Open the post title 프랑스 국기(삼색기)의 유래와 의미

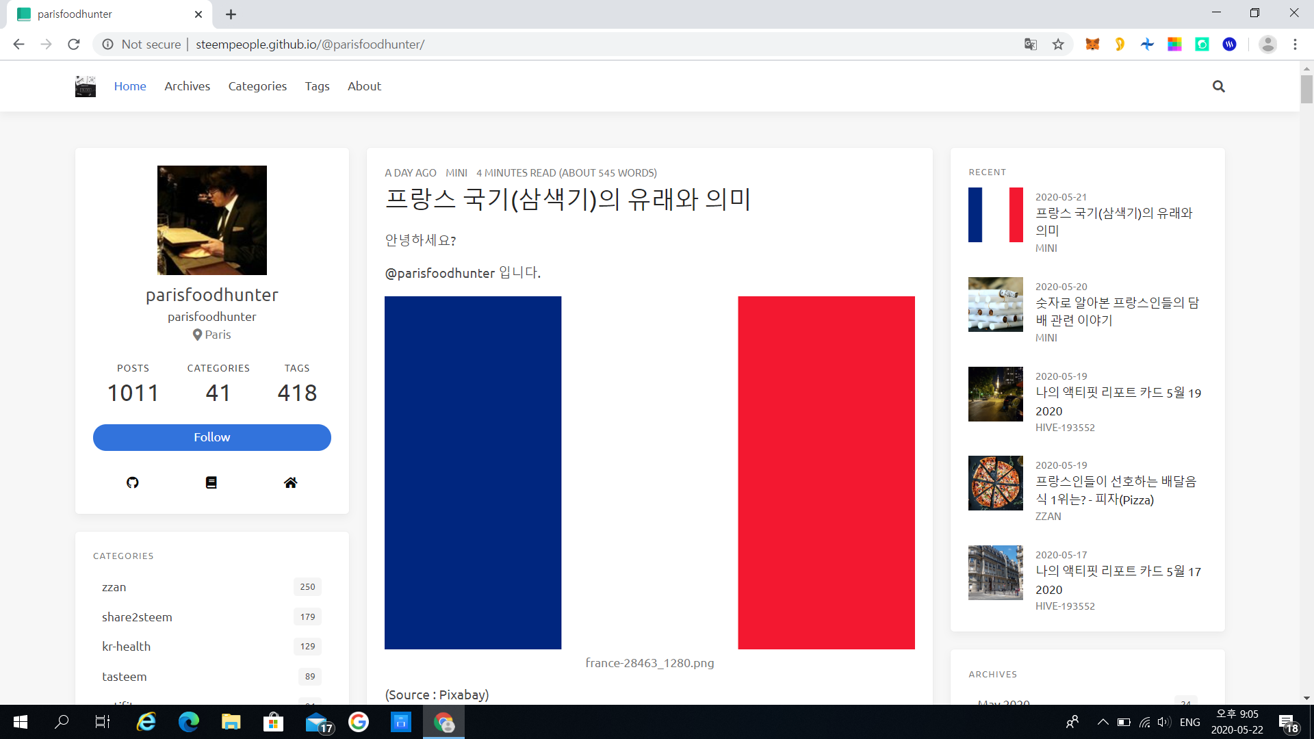[568, 199]
